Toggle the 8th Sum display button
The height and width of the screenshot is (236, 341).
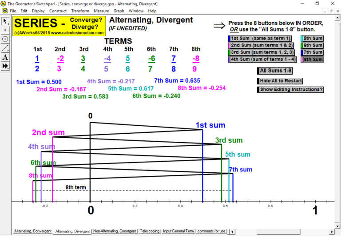point(313,59)
